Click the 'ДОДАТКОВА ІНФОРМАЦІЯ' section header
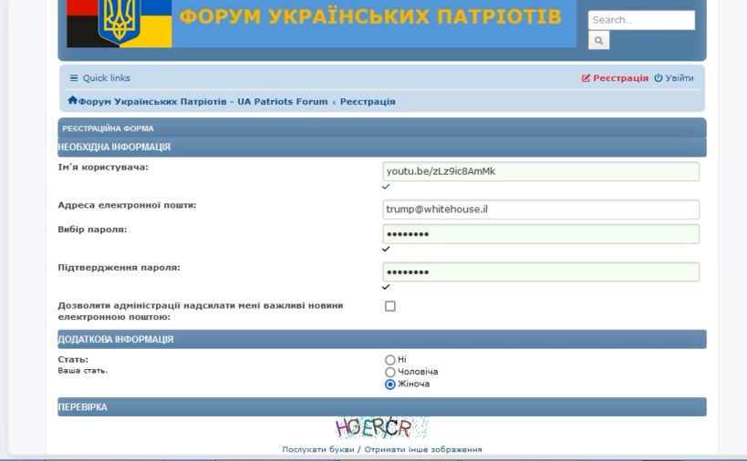This screenshot has height=461, width=747. point(382,339)
